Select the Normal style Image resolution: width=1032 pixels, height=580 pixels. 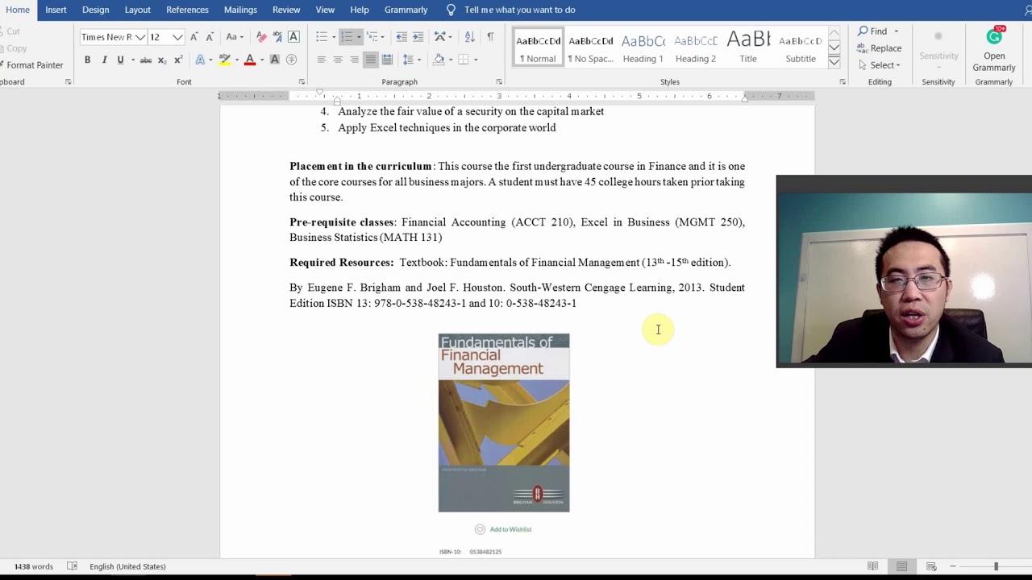[538, 48]
